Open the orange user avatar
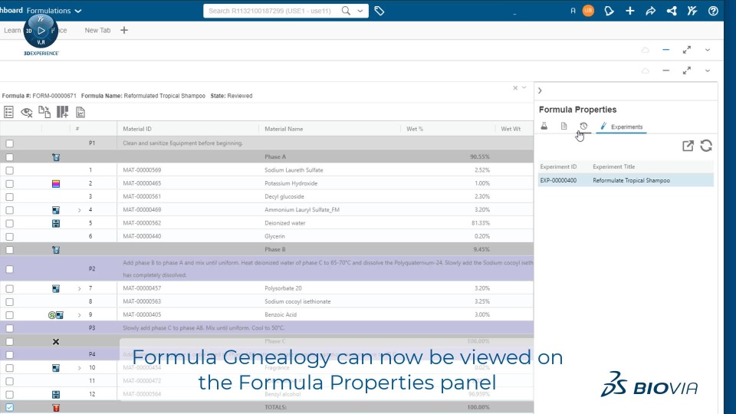The width and height of the screenshot is (736, 414). tap(588, 10)
